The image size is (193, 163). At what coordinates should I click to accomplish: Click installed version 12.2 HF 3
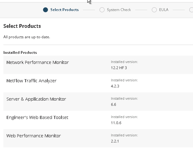(119, 68)
